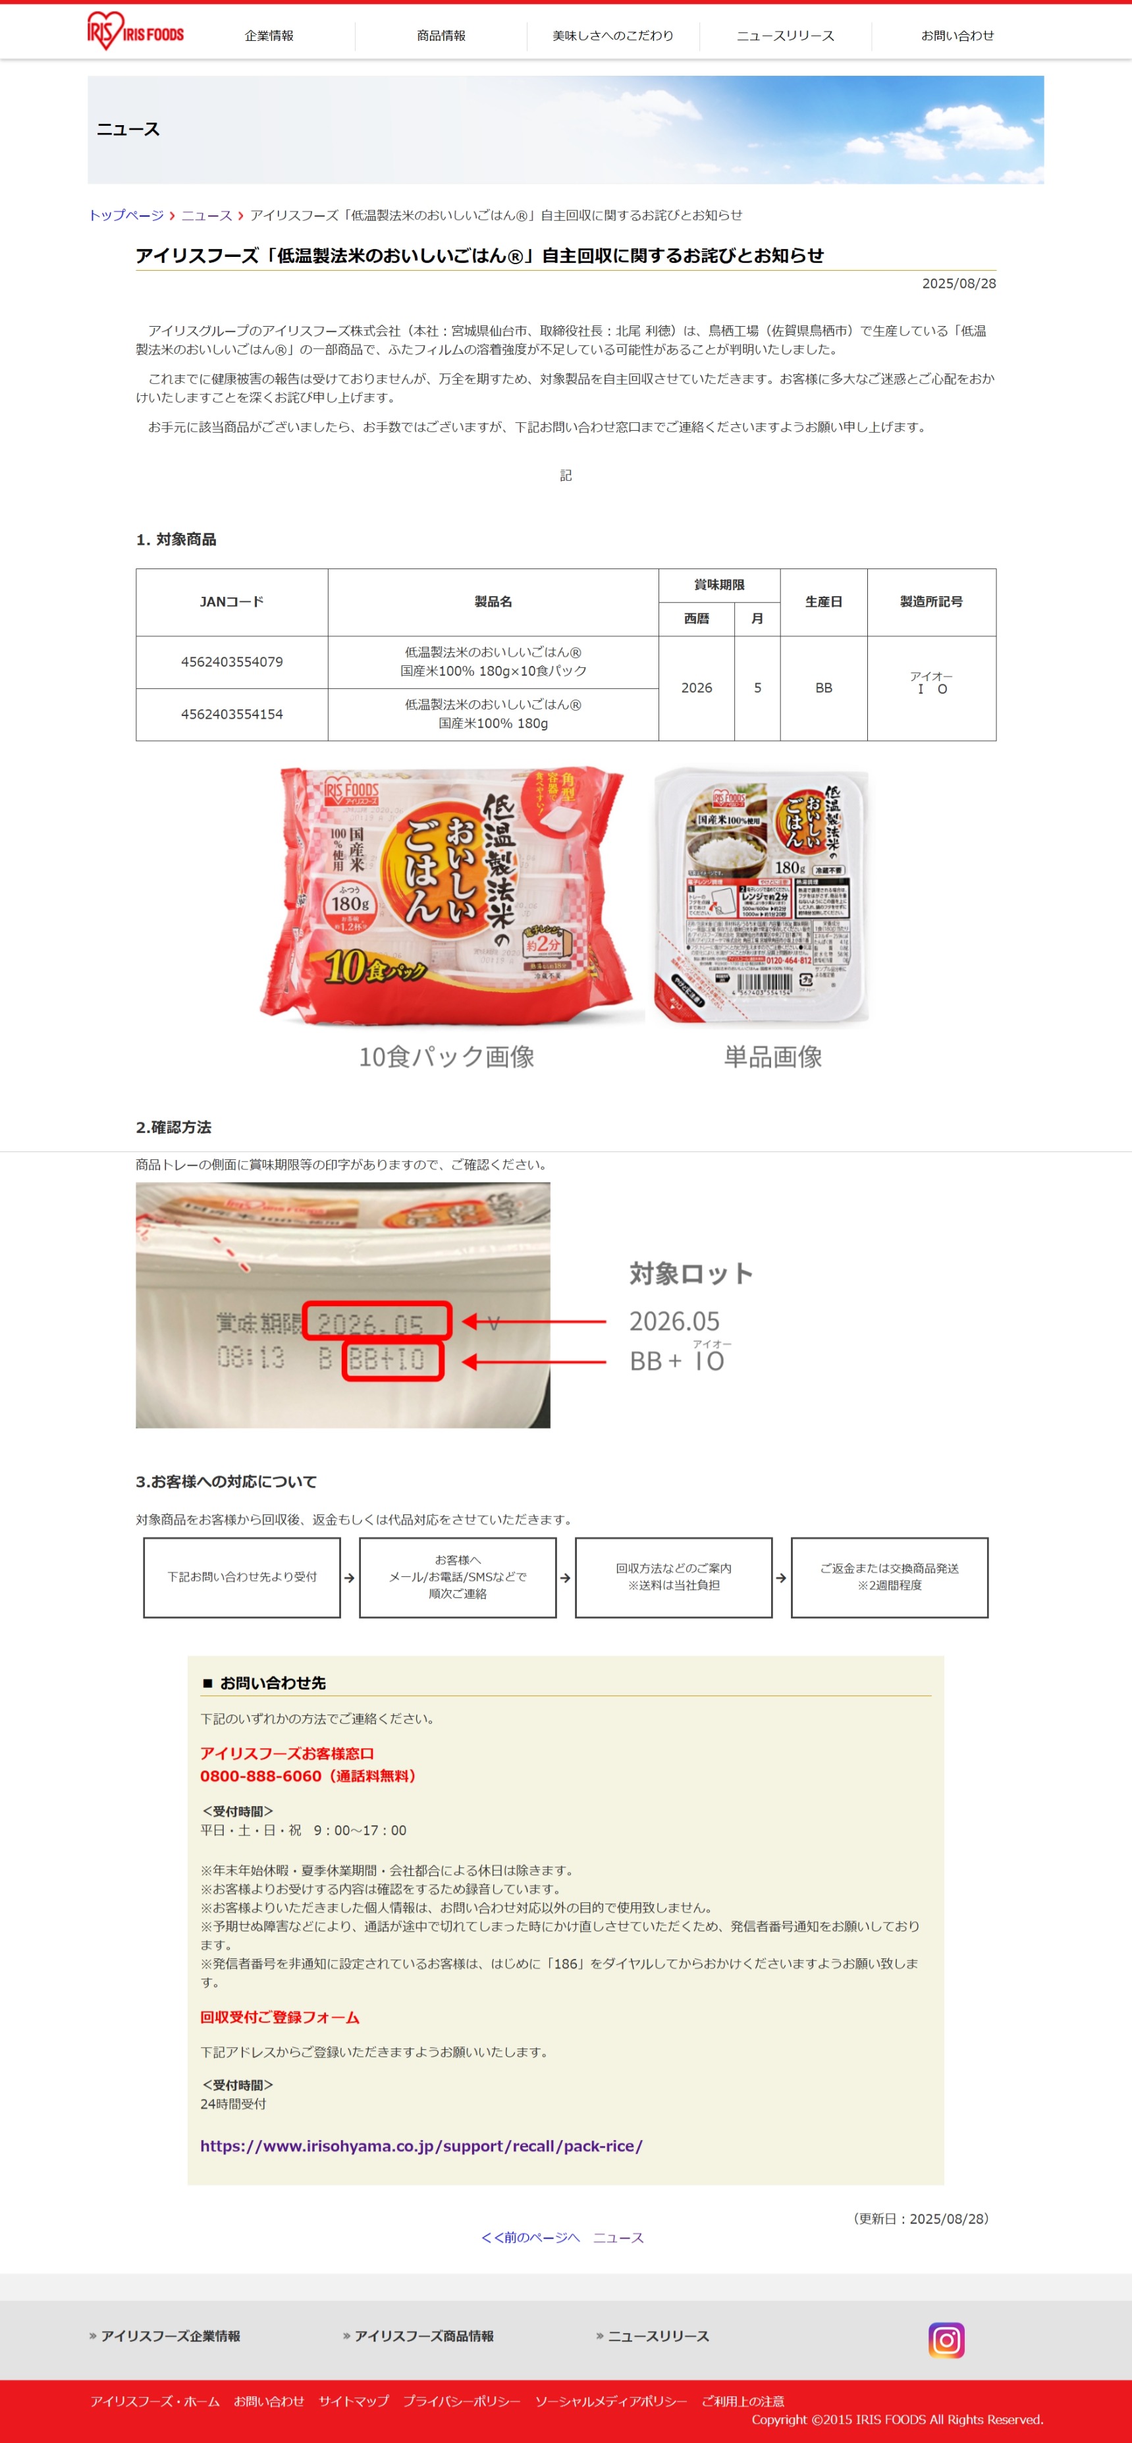
Task: Click トップページ breadcrumb link
Action: 126,215
